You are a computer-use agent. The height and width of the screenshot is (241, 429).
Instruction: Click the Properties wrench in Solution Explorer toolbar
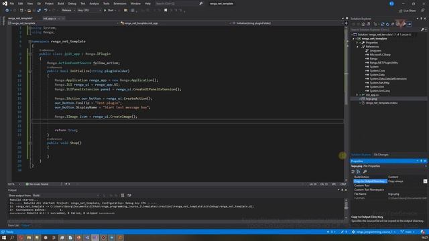pyautogui.click(x=404, y=24)
